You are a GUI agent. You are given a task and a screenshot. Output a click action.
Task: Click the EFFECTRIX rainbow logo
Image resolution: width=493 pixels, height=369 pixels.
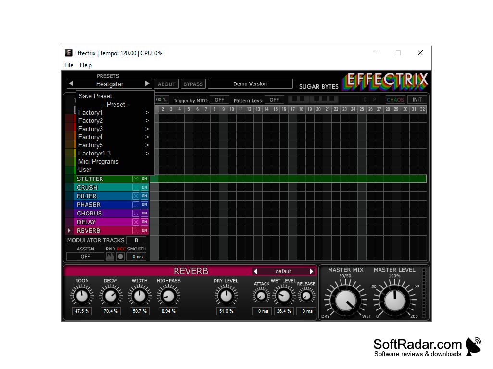[x=385, y=81]
